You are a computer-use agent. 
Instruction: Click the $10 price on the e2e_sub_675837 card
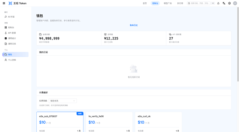pos(42,122)
